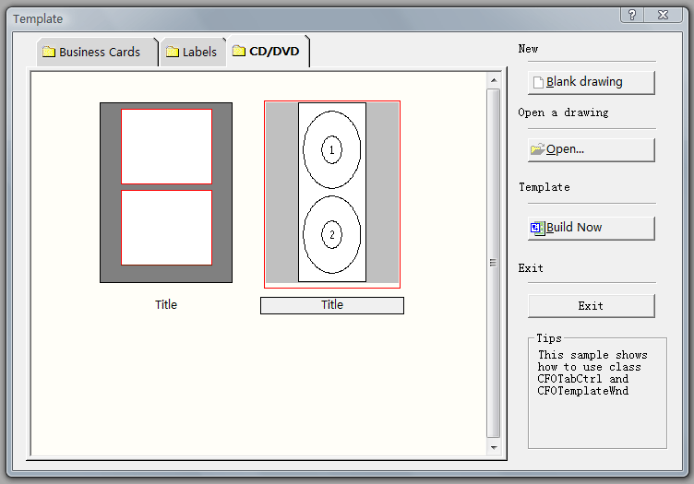Click the open-folder icon on the Open button
Viewport: 694px width, 484px height.
[x=537, y=149]
